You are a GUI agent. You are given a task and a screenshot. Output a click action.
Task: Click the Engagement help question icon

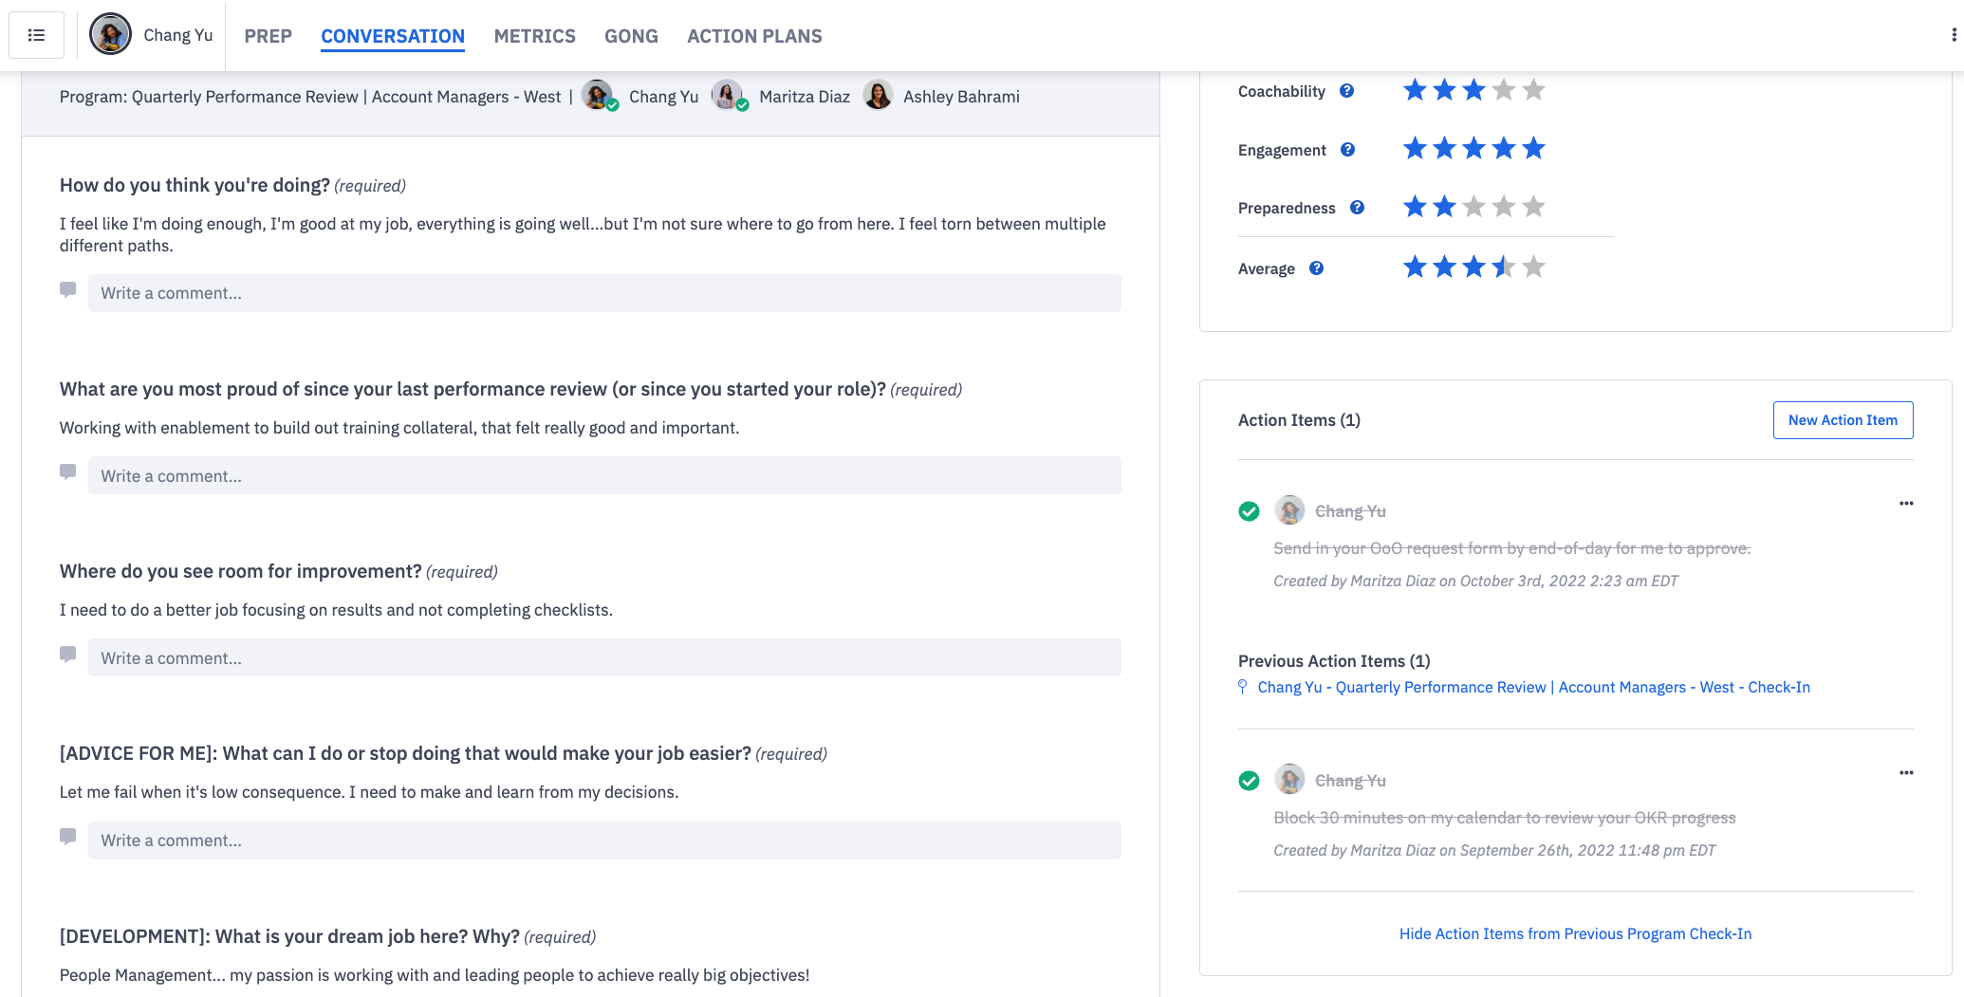click(x=1347, y=150)
